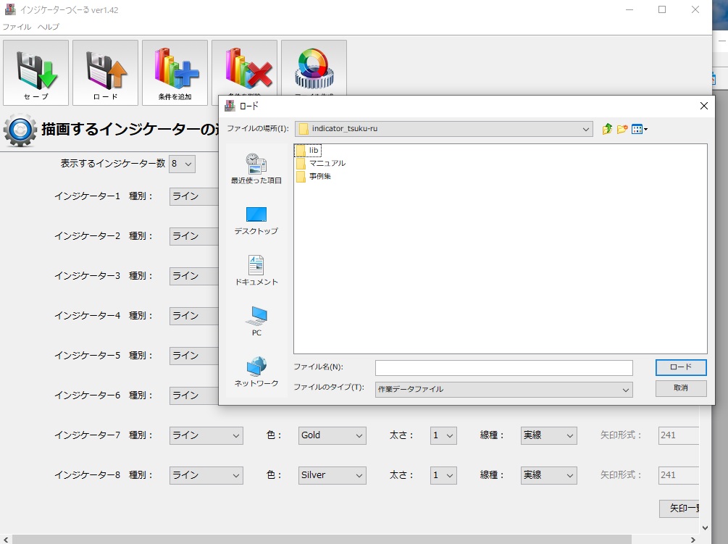Go to Desktop (デスクトップ) in sidebar
This screenshot has height=544, width=728.
click(256, 220)
